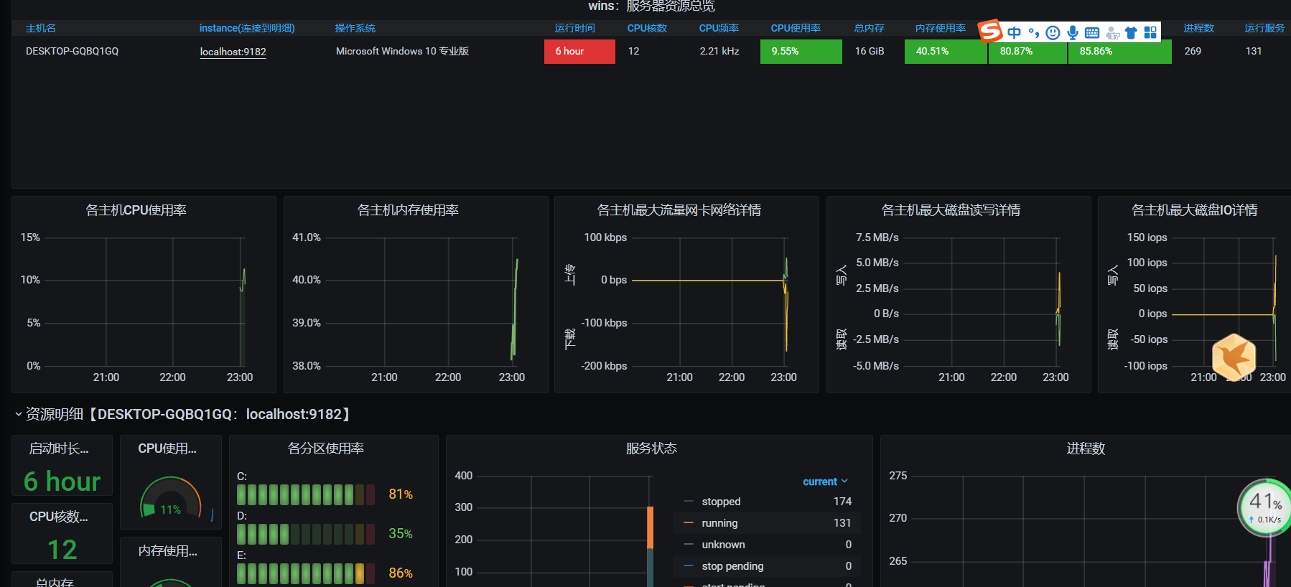Viewport: 1291px width, 587px height.
Task: Click the 131 running services table cell
Action: tap(1254, 52)
